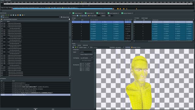This screenshot has width=195, height=110.
Task: Click the right ellipsis button beside Callstack
Action: click(x=53, y=109)
